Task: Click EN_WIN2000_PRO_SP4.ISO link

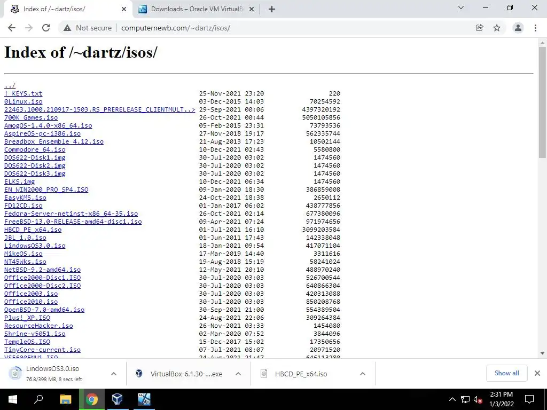Action: point(46,190)
